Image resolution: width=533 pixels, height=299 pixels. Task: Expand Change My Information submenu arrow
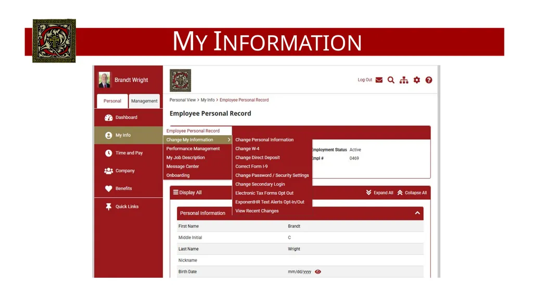coord(229,140)
